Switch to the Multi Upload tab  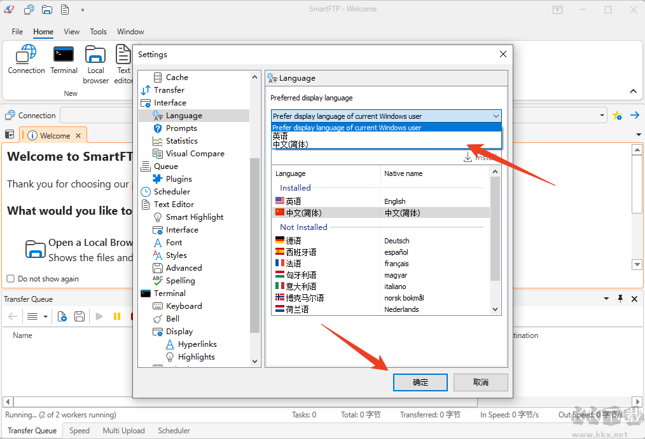tap(124, 430)
